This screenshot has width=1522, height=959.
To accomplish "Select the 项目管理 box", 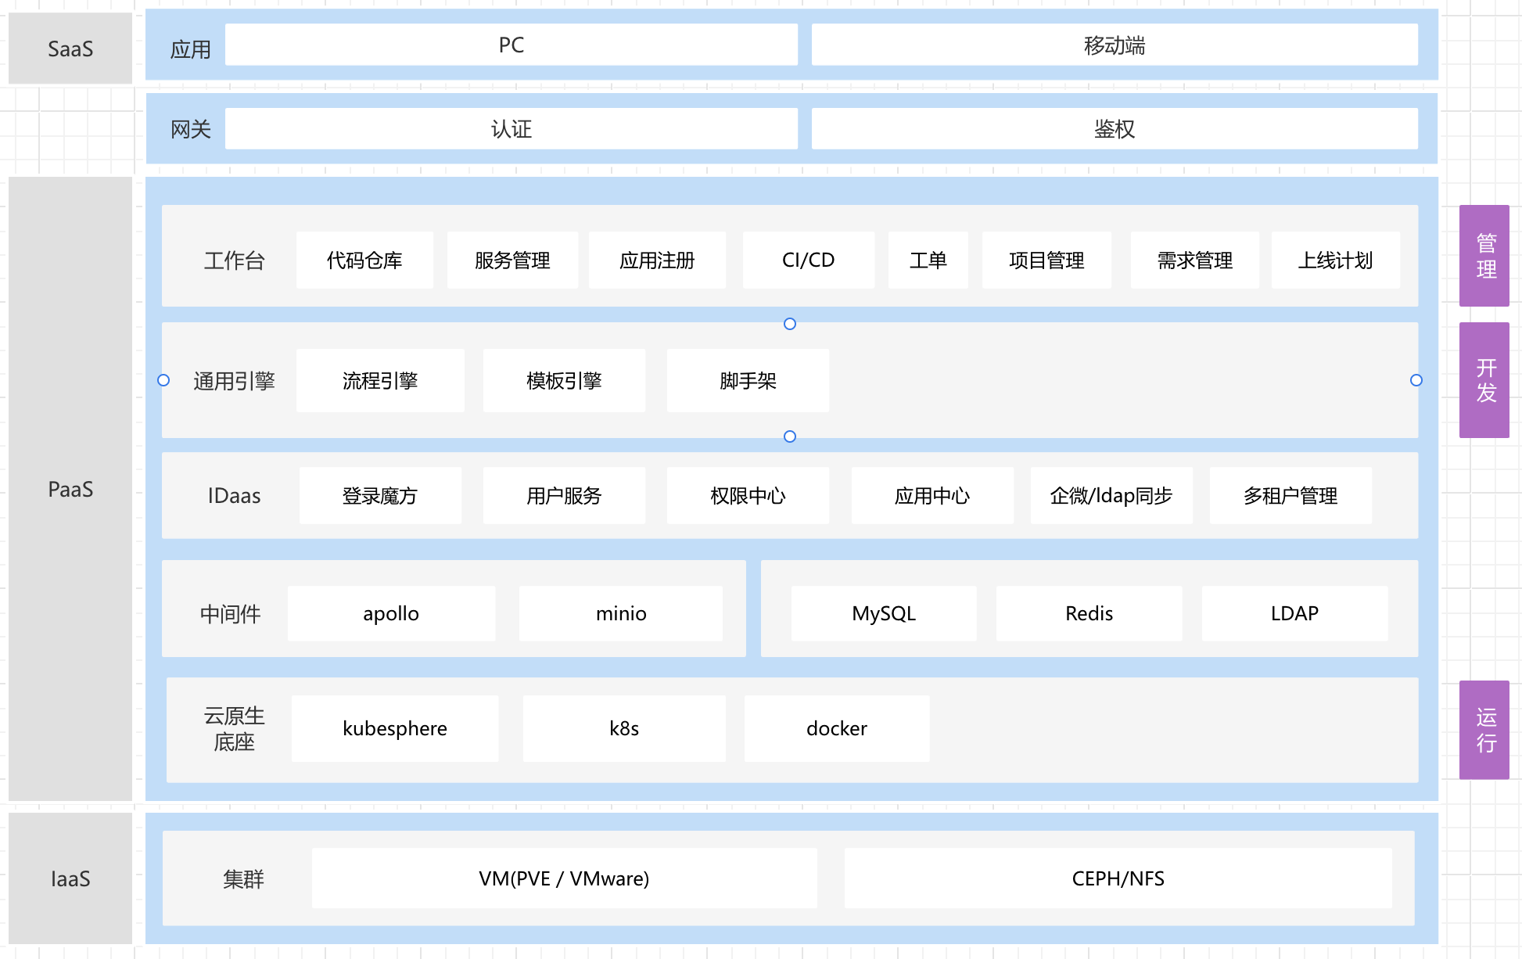I will pyautogui.click(x=1046, y=260).
